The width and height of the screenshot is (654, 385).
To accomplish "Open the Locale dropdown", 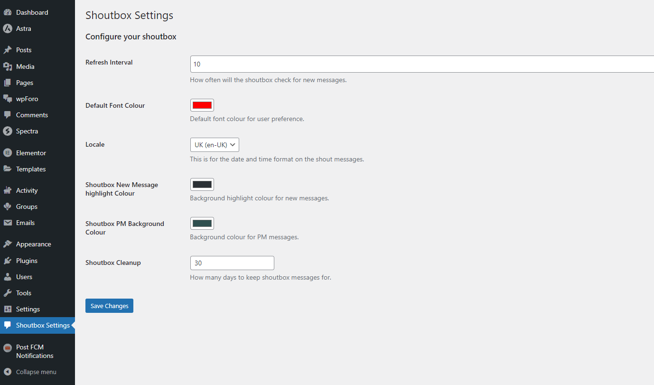I will tap(215, 144).
